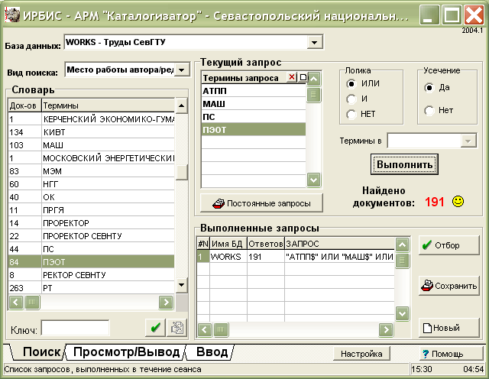Click the Новый button
Image resolution: width=489 pixels, height=379 pixels.
pos(449,328)
